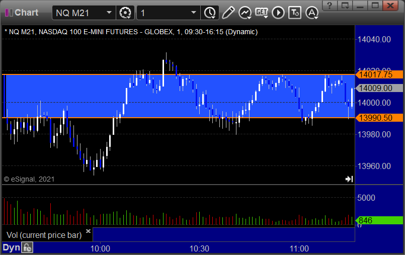405x255 pixels.
Task: Select the drawing pencil tool
Action: tap(228, 13)
